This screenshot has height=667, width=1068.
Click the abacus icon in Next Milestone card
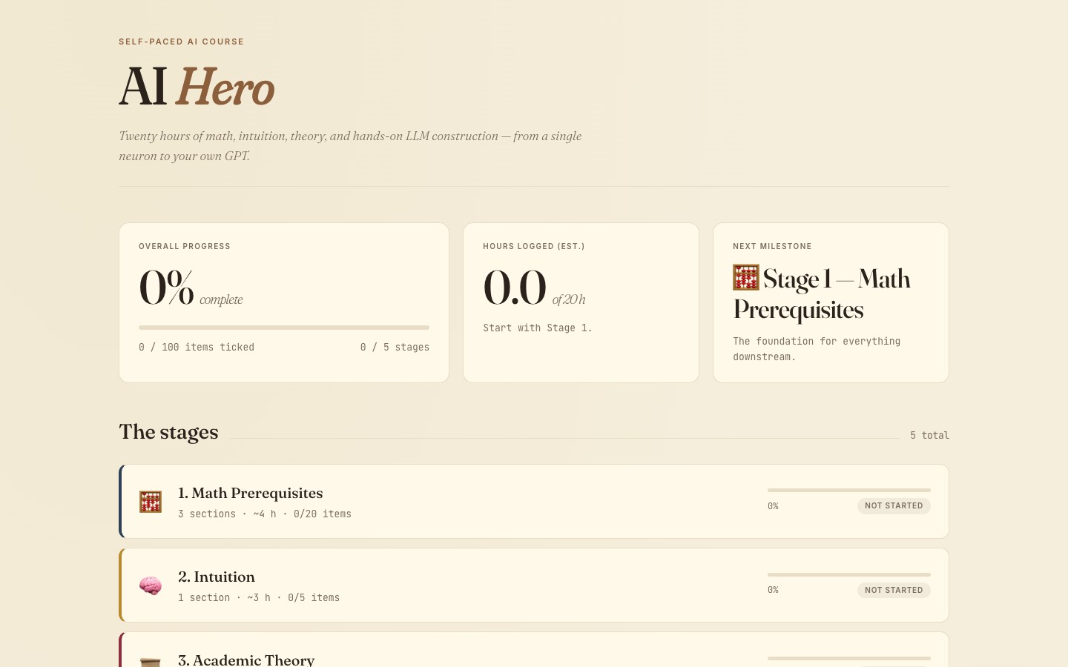[746, 278]
